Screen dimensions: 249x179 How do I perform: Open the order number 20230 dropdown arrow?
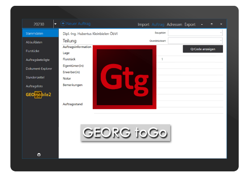[x=55, y=24]
